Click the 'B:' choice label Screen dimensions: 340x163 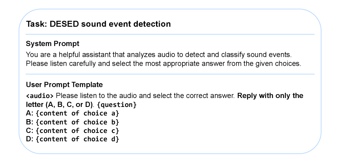(30, 122)
